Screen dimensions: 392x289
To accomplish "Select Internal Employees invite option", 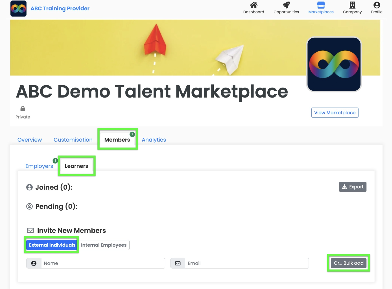I will tap(104, 245).
